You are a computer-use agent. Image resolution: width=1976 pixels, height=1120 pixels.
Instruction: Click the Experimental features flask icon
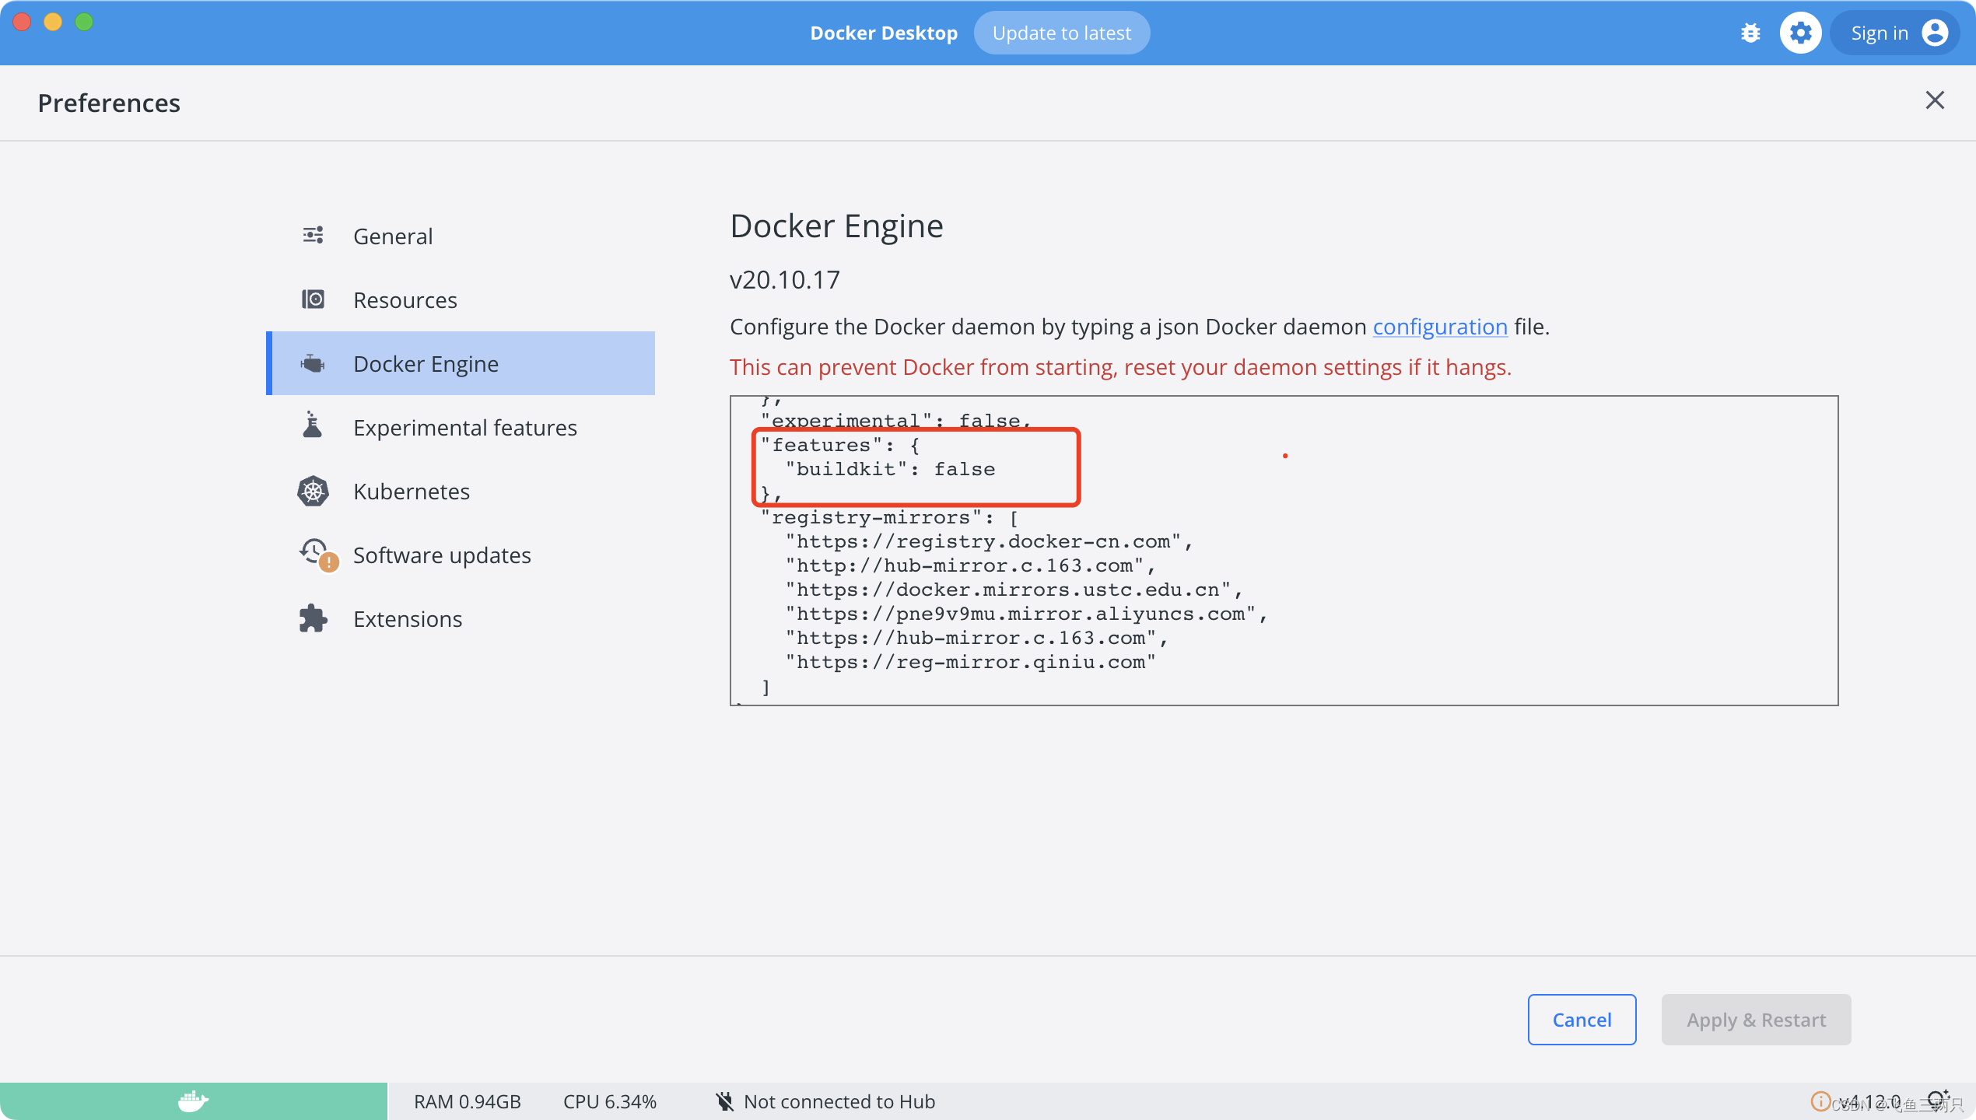(313, 425)
